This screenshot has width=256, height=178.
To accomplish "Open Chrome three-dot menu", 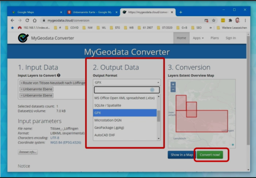I will coord(245,20).
